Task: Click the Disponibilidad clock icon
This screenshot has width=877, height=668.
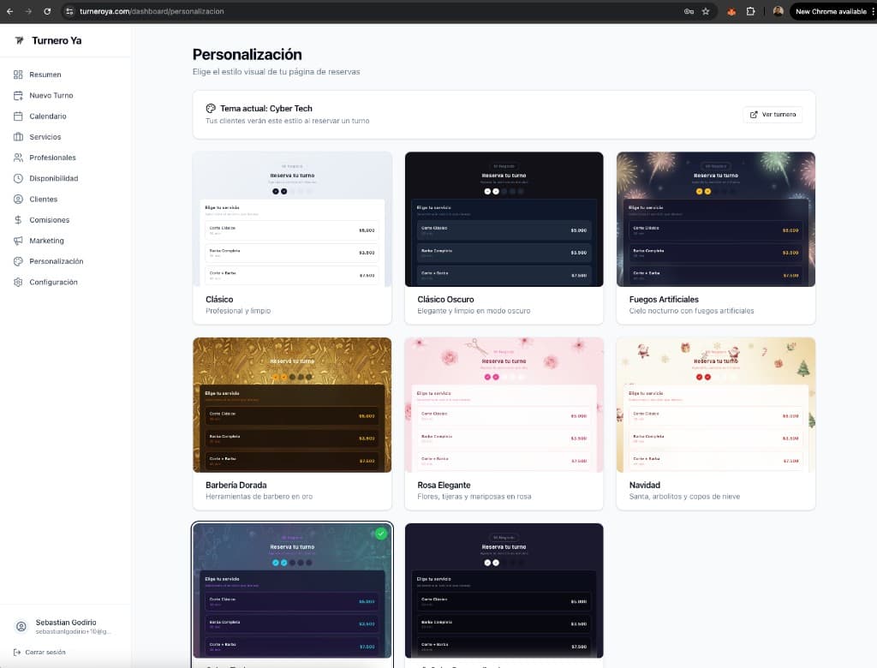Action: (x=18, y=178)
